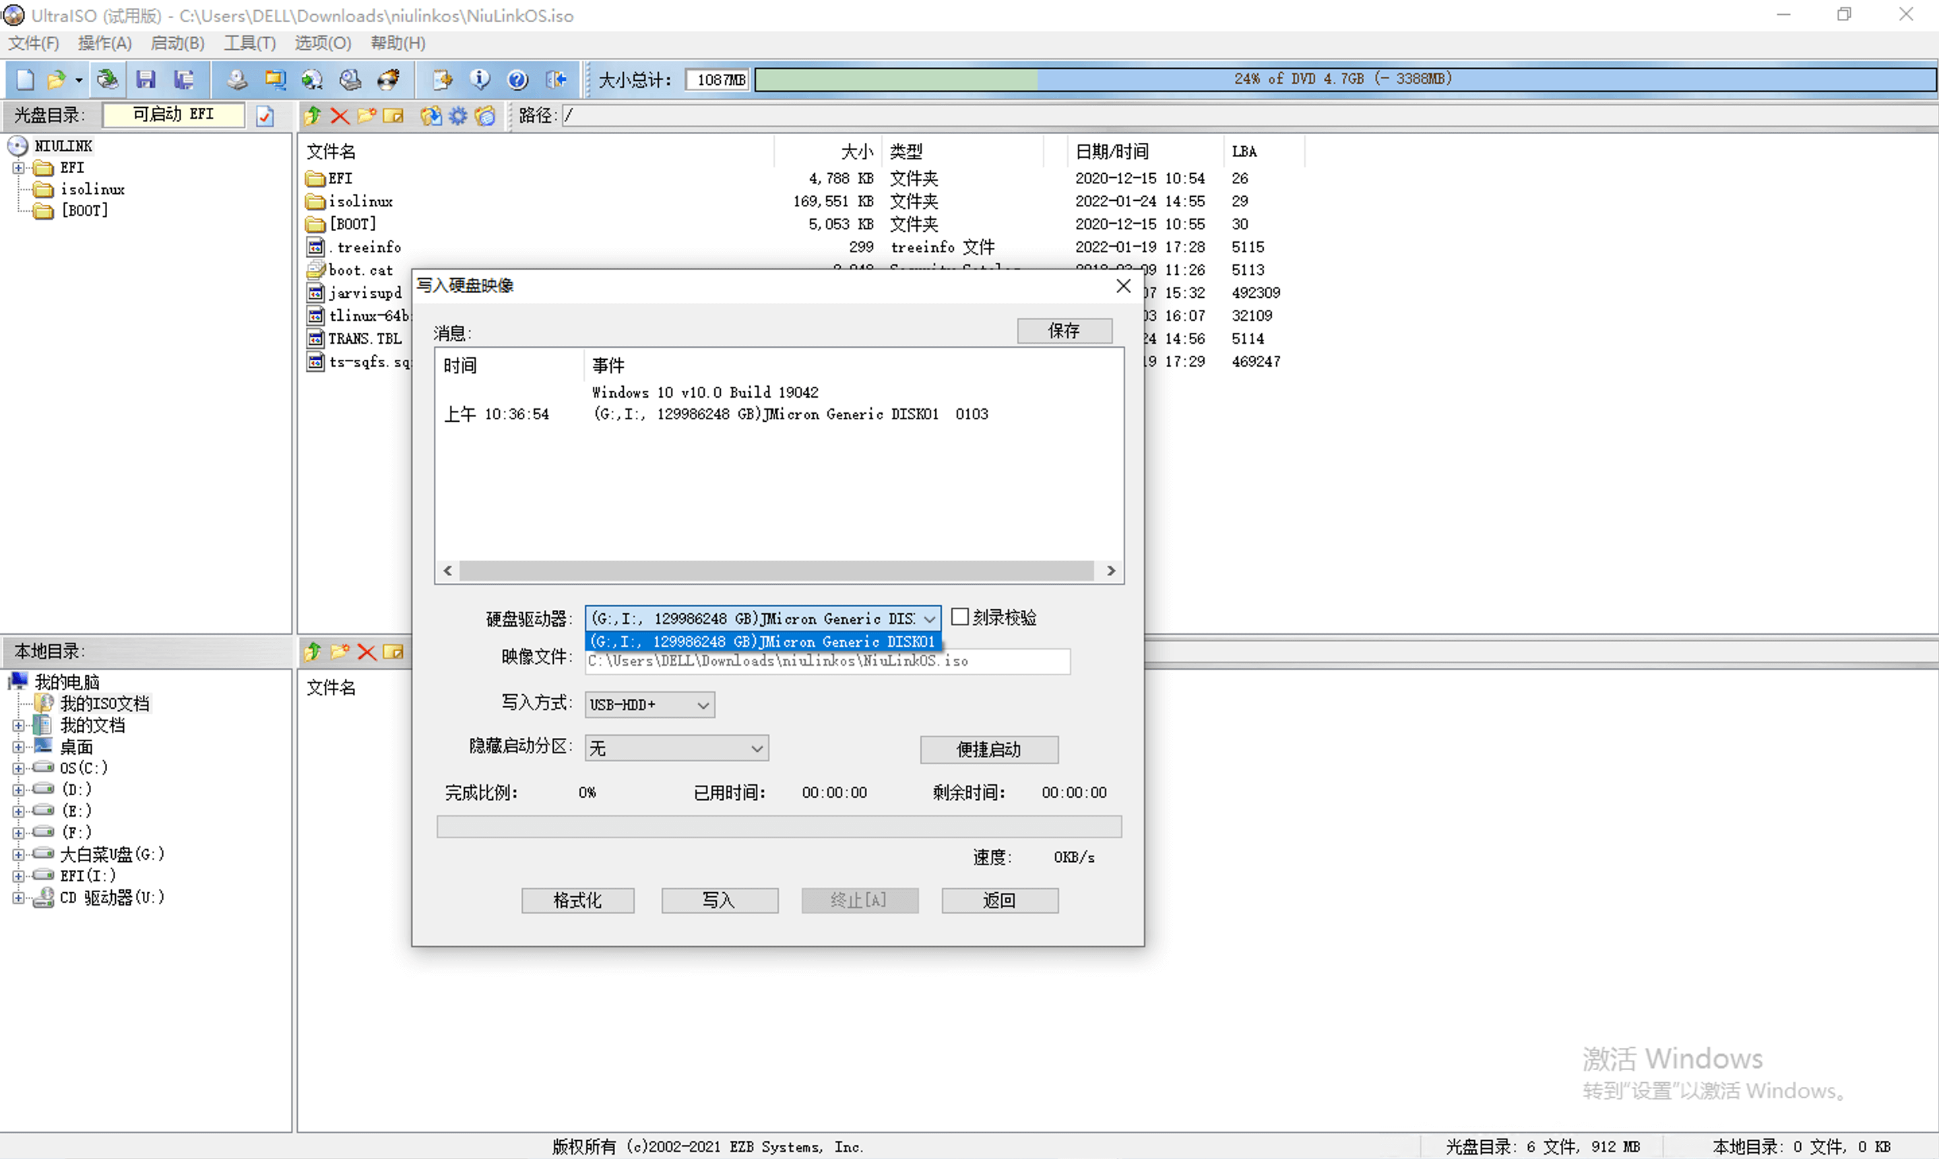
Task: Click the message list horizontal scrollbar
Action: point(776,571)
